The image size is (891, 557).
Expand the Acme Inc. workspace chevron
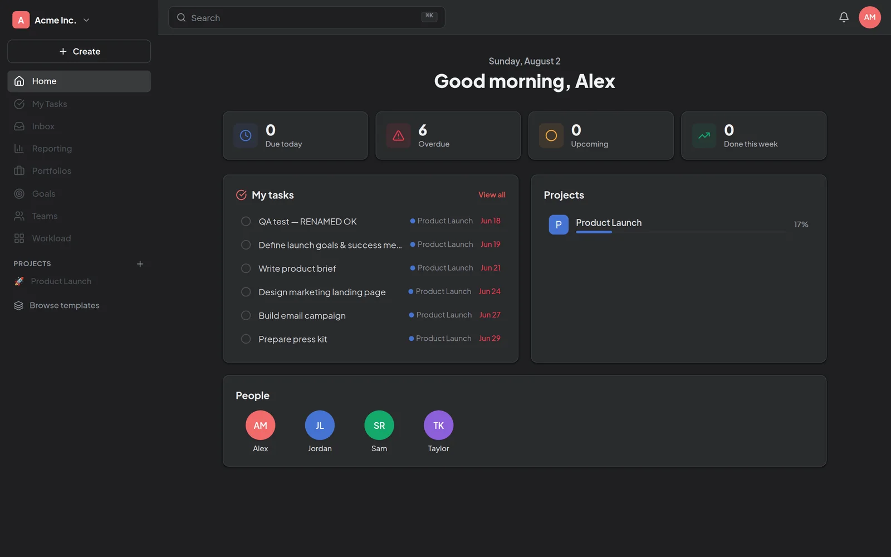86,20
